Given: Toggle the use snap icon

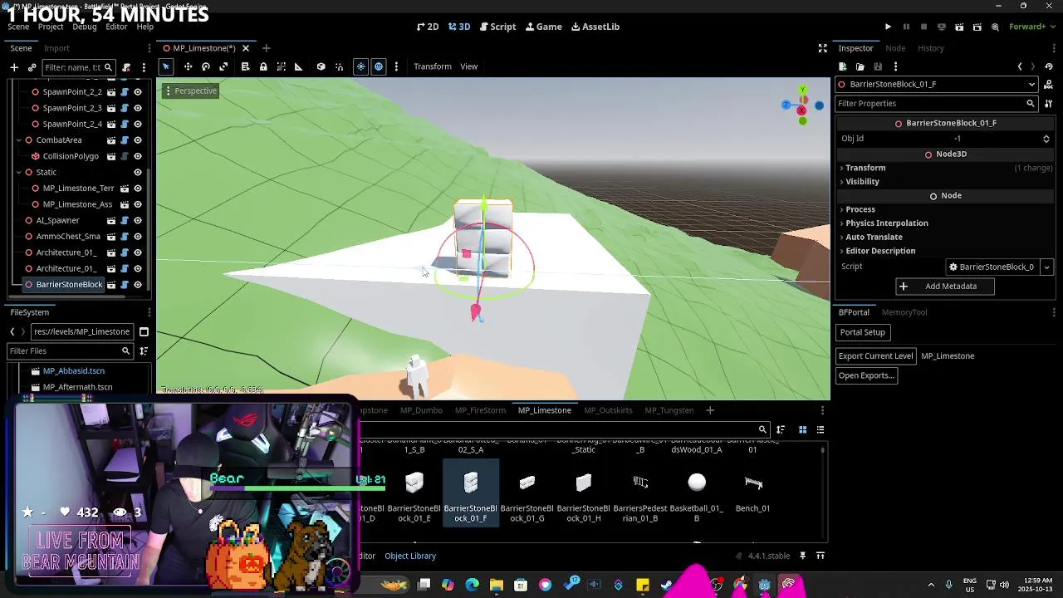Looking at the screenshot, I should pos(339,66).
